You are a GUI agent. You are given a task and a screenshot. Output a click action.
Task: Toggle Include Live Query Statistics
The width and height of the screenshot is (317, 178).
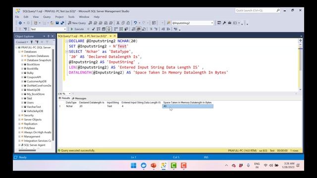[121, 29]
